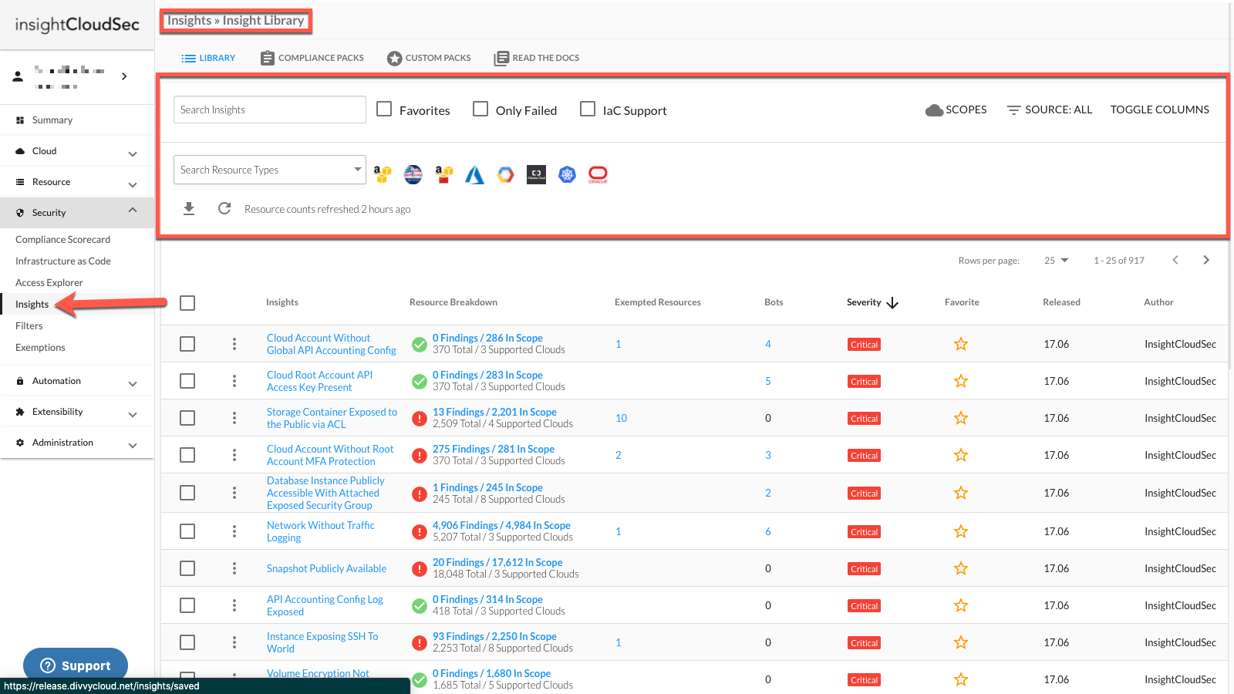This screenshot has width=1234, height=694.
Task: Star the Network Without Traffic Logging insight
Action: [961, 531]
